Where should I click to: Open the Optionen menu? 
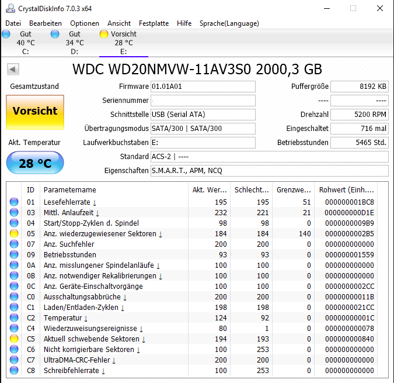(x=85, y=23)
